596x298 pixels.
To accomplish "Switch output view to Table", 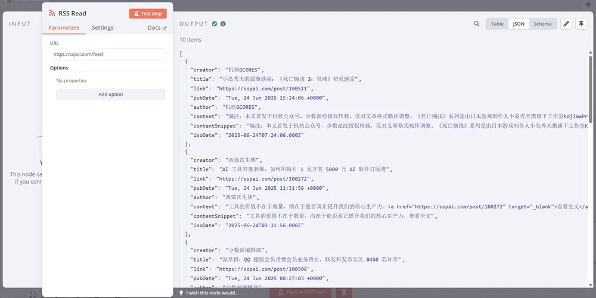I will [497, 24].
